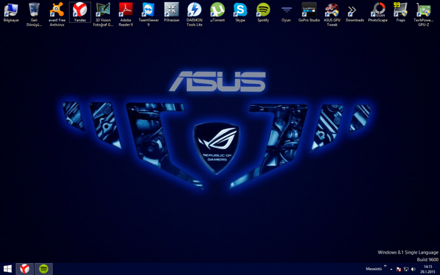Open Adobe Reader 9 shortcut
The height and width of the screenshot is (275, 440).
[126, 9]
